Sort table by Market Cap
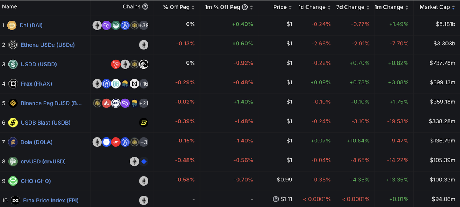This screenshot has height=207, width=460. 437,7
